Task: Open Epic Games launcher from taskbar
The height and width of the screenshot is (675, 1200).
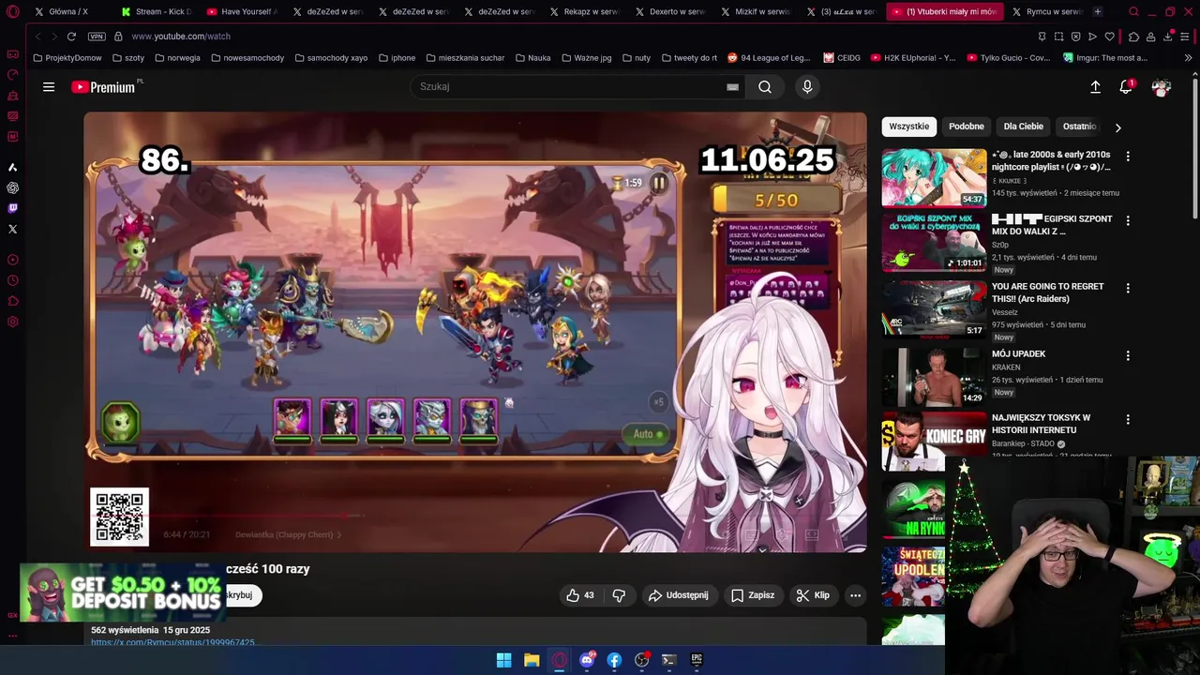Action: (x=697, y=660)
